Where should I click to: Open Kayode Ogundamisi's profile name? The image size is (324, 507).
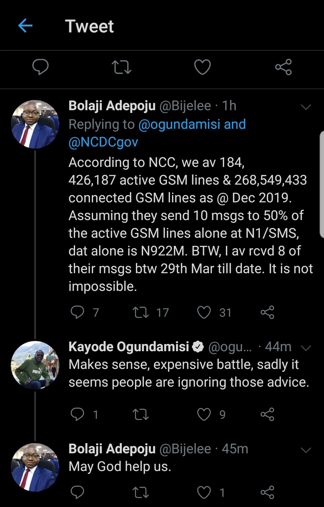pyautogui.click(x=129, y=347)
